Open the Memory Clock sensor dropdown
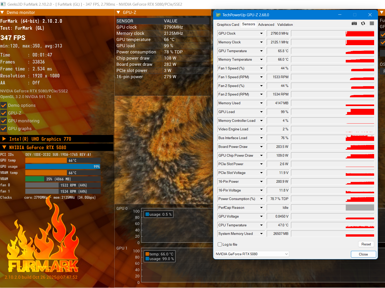The height and width of the screenshot is (288, 385). [261, 42]
